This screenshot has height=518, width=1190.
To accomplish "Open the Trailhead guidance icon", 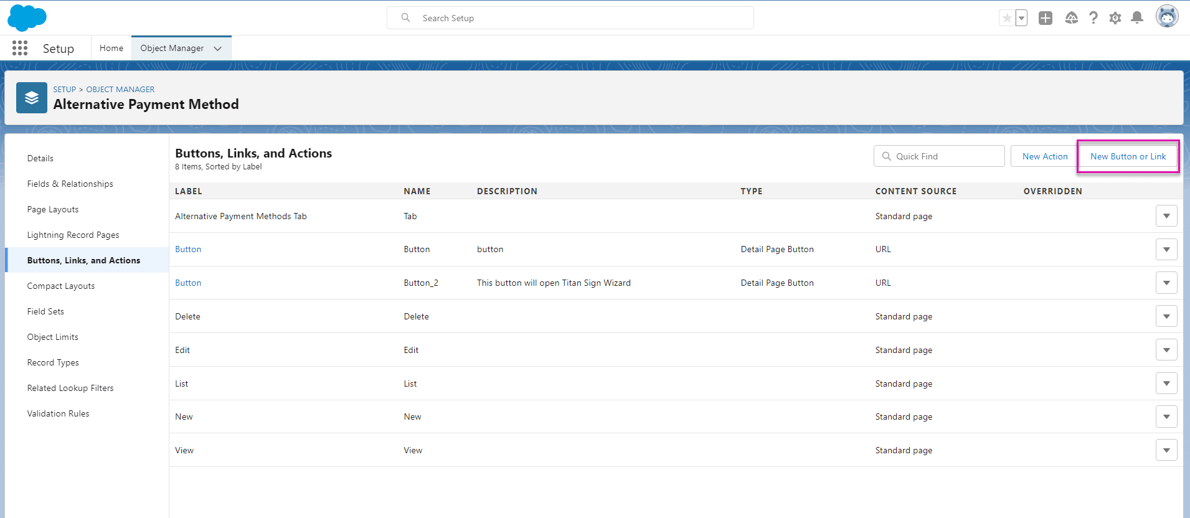I will [x=1071, y=18].
